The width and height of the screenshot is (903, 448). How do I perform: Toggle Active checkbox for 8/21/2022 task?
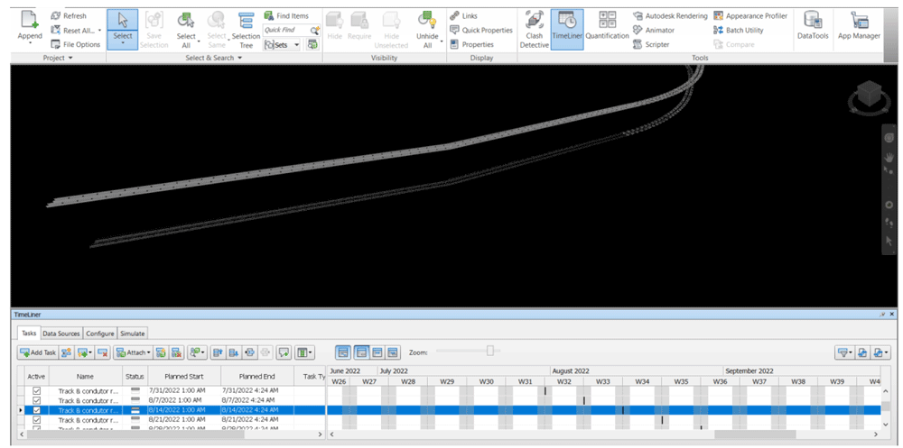(37, 420)
